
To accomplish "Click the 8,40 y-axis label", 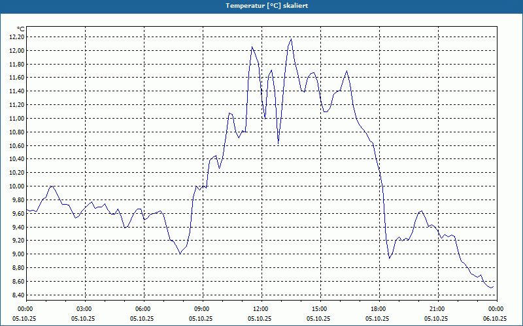I will click(17, 295).
